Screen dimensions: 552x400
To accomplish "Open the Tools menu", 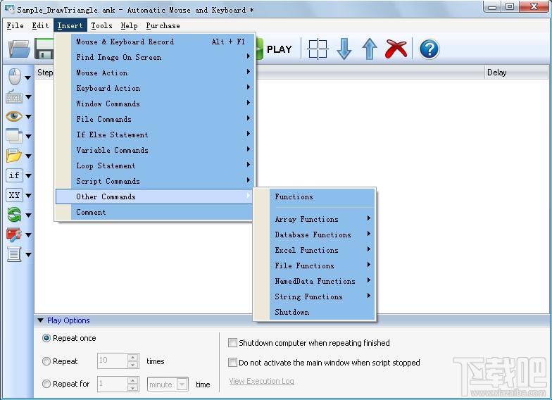I will [101, 25].
